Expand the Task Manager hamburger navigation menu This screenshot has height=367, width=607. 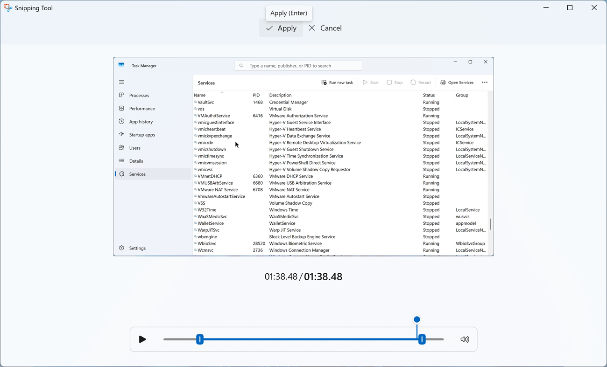121,82
